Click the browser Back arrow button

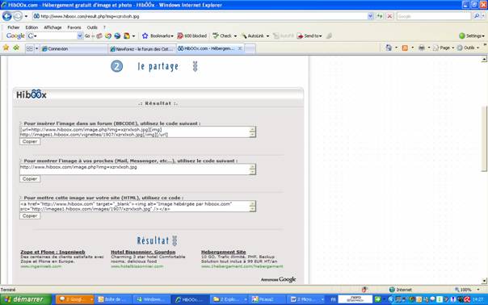pos(6,16)
